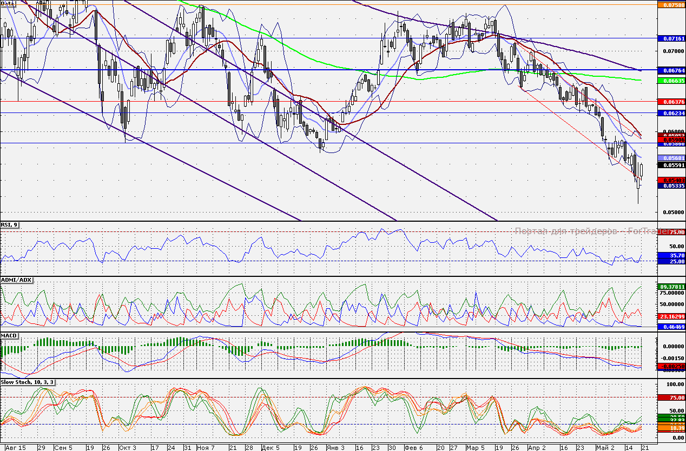Click the "RSI, 9" indicator label
Image resolution: width=686 pixels, height=451 pixels.
coord(10,225)
